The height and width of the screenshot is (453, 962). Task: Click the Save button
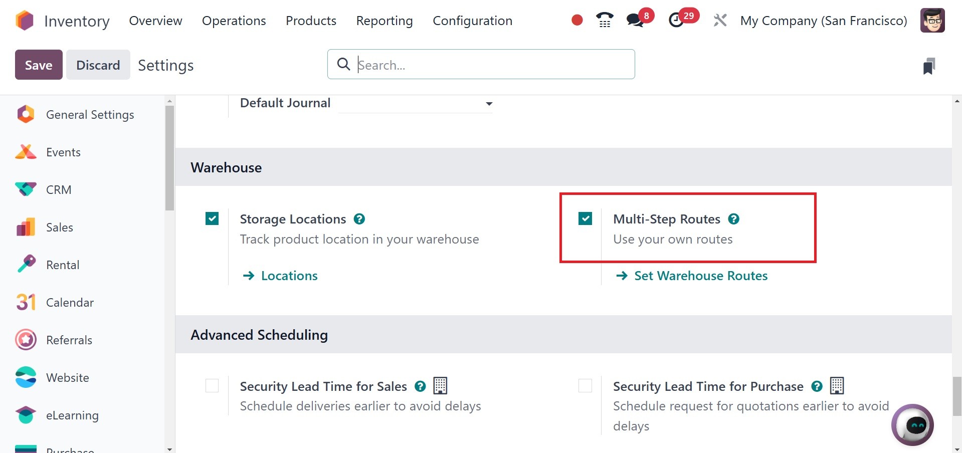39,65
